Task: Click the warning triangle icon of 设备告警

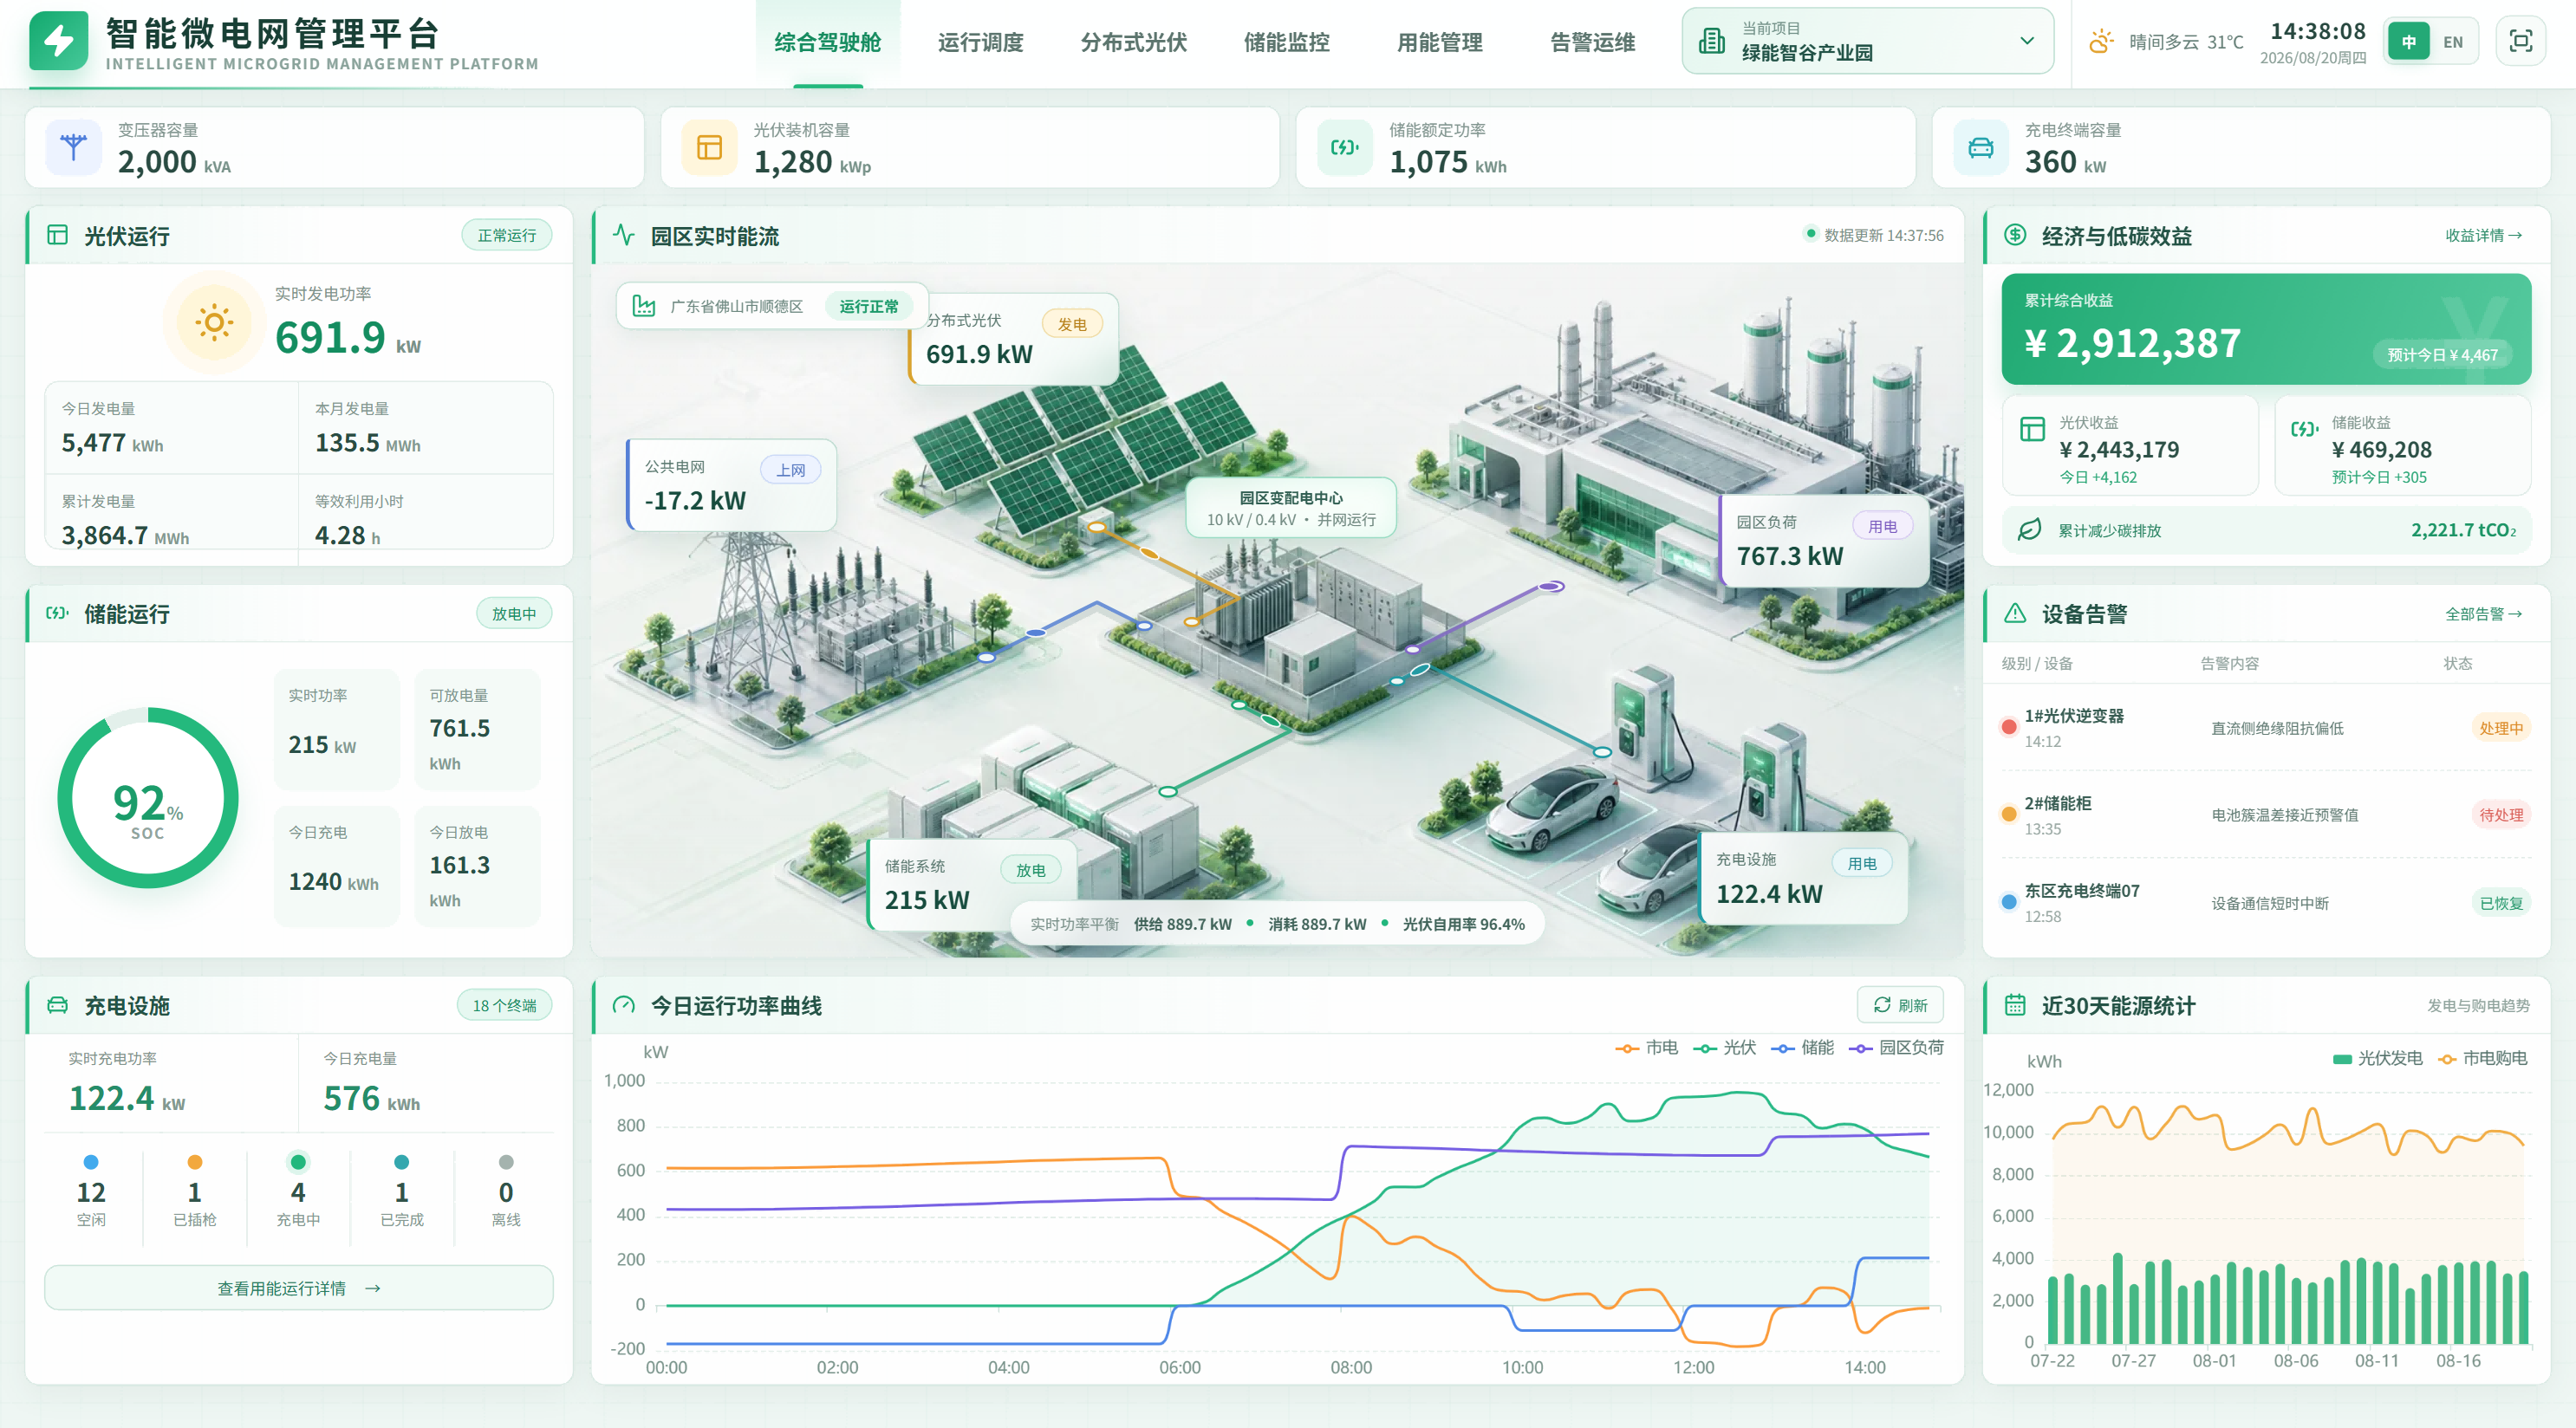Action: click(x=2015, y=613)
